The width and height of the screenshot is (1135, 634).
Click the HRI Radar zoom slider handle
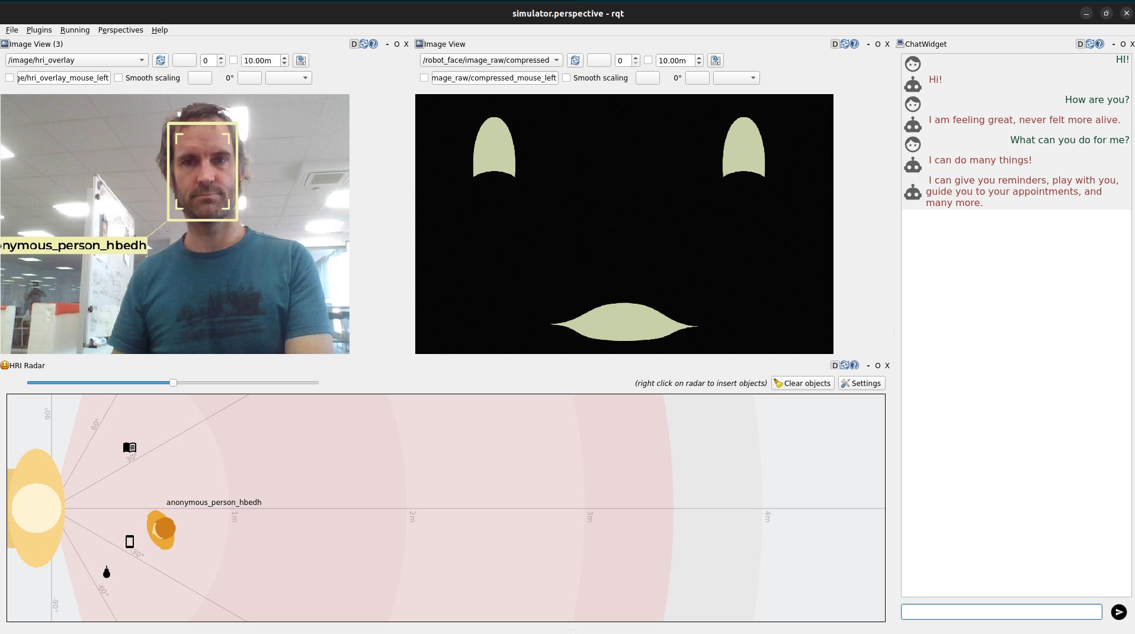point(173,382)
